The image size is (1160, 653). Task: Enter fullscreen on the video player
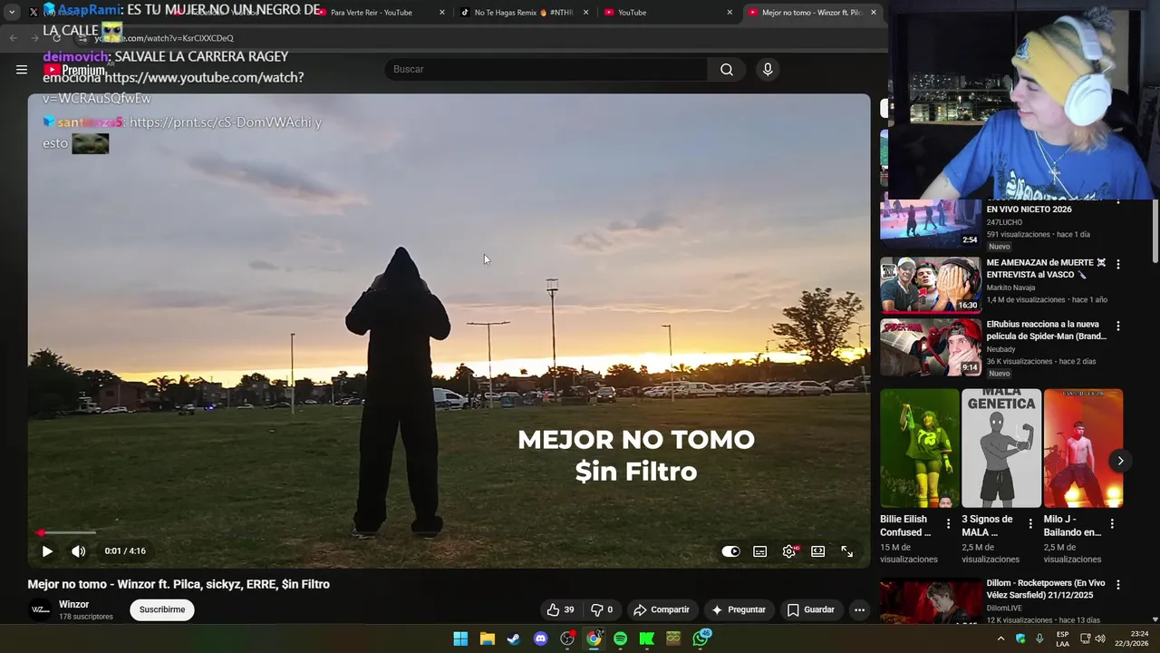(847, 551)
